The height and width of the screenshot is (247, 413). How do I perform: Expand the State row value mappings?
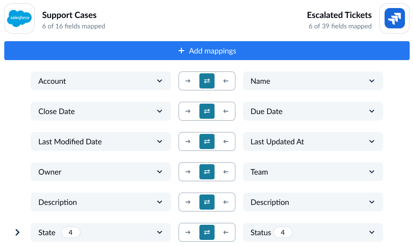(18, 232)
